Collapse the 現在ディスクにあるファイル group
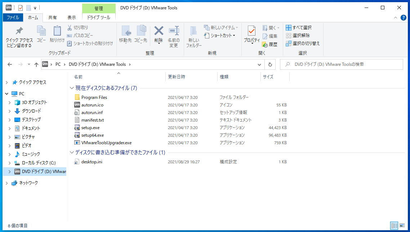 pyautogui.click(x=71, y=88)
